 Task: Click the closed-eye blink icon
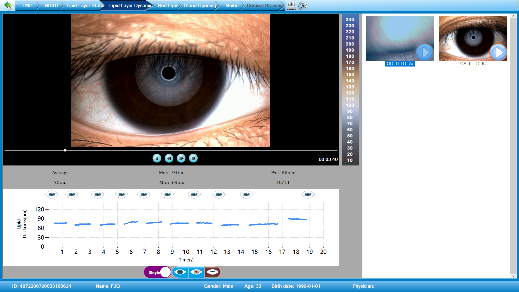(212, 272)
